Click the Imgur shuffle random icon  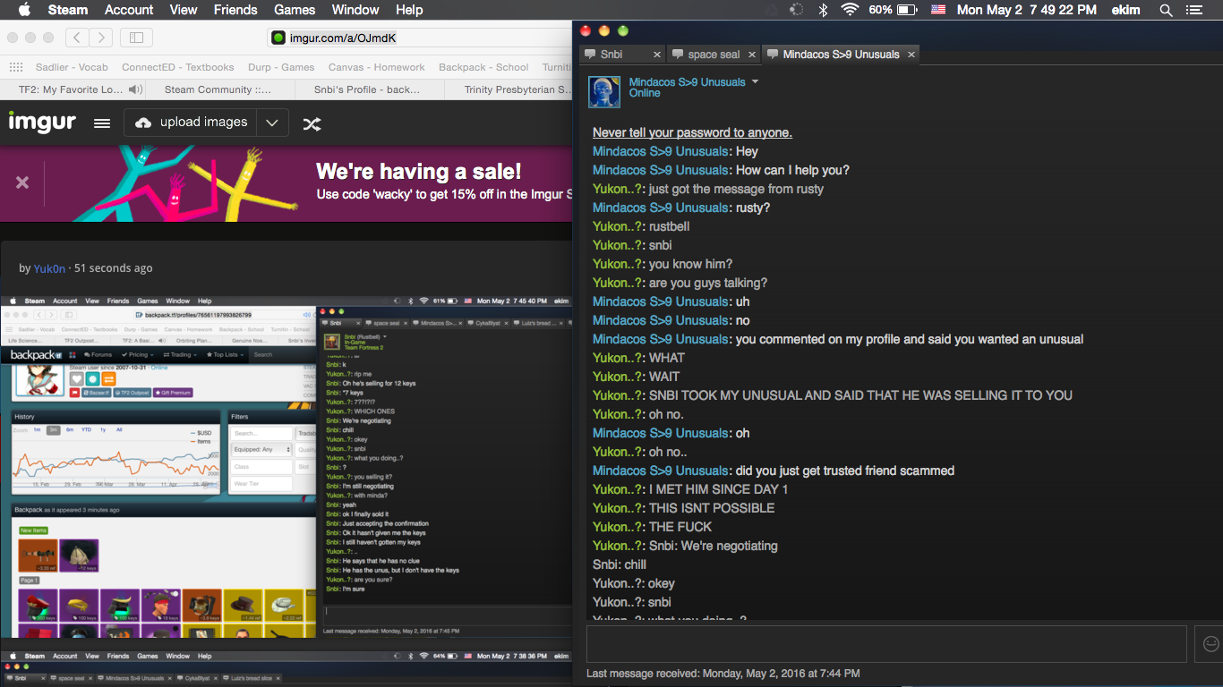(x=312, y=123)
